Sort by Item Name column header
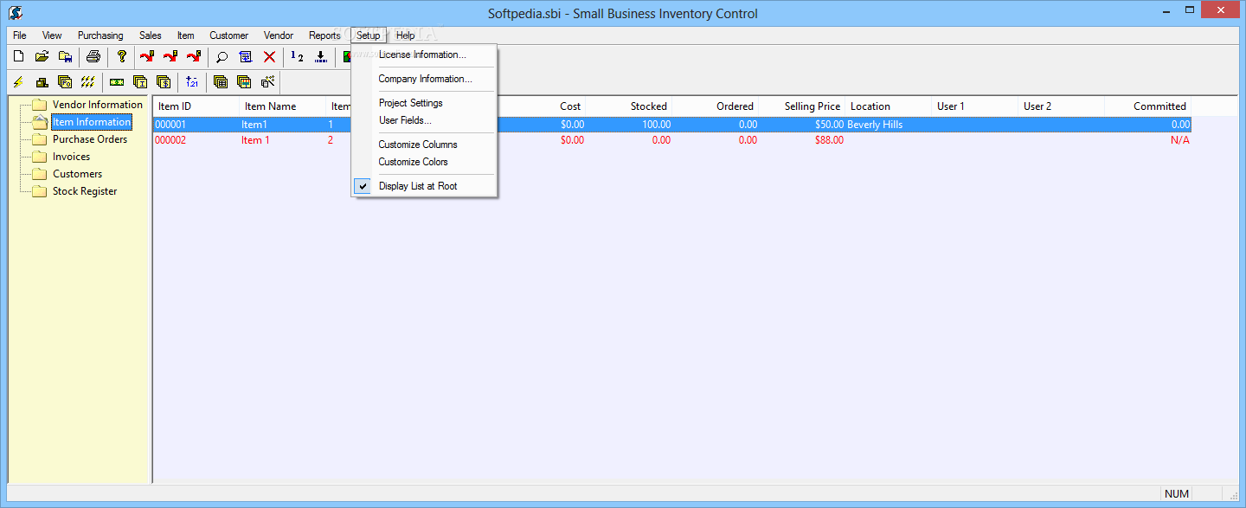1246x508 pixels. [x=283, y=106]
